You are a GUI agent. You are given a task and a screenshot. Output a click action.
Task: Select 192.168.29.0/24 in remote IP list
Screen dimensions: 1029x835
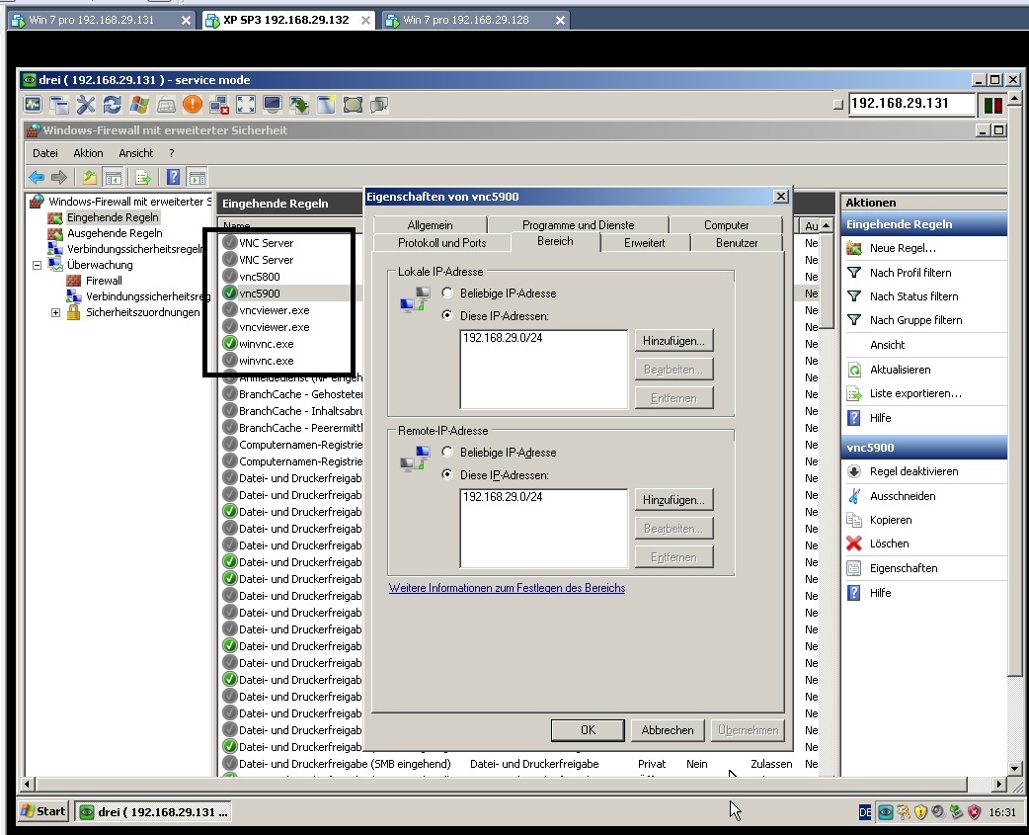tap(504, 497)
